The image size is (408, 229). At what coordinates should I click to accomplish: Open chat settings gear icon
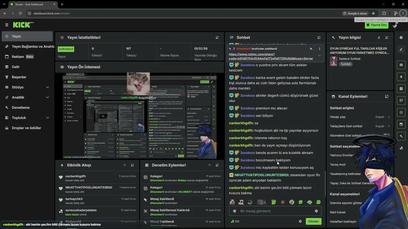[x=300, y=221]
